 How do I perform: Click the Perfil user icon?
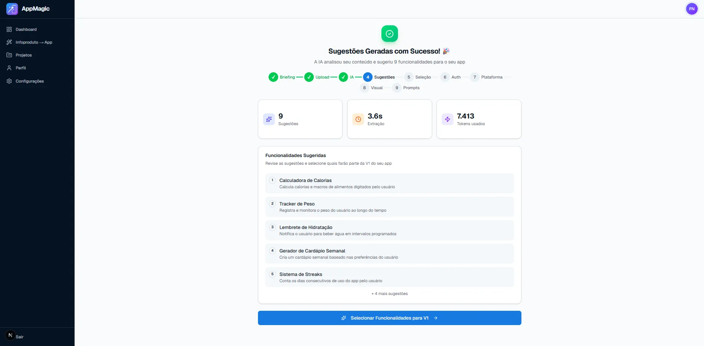point(9,68)
